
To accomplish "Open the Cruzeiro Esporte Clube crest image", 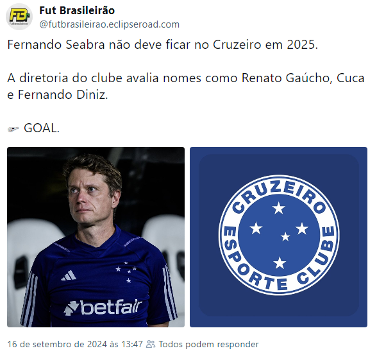I will 278,237.
